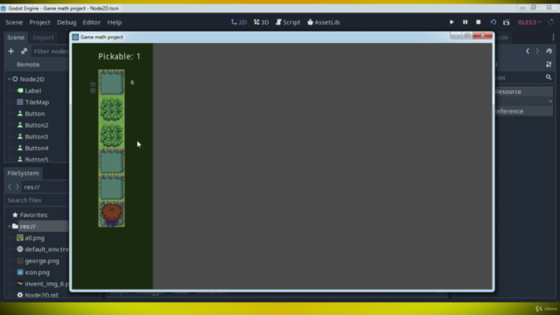Select the TileMap node
This screenshot has width=560, height=315.
click(x=37, y=102)
